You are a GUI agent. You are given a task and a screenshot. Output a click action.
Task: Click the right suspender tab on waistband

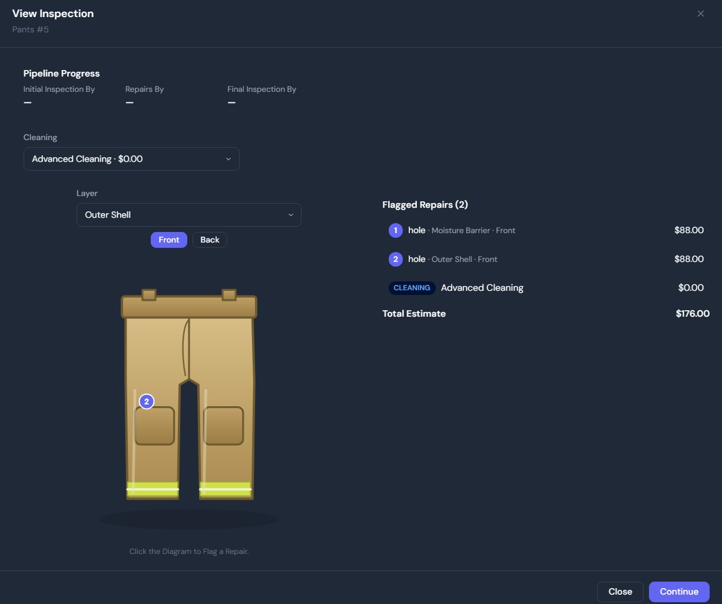tap(229, 294)
